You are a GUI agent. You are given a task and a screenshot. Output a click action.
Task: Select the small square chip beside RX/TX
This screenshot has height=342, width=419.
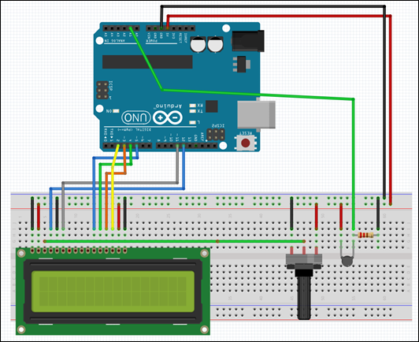pos(211,106)
